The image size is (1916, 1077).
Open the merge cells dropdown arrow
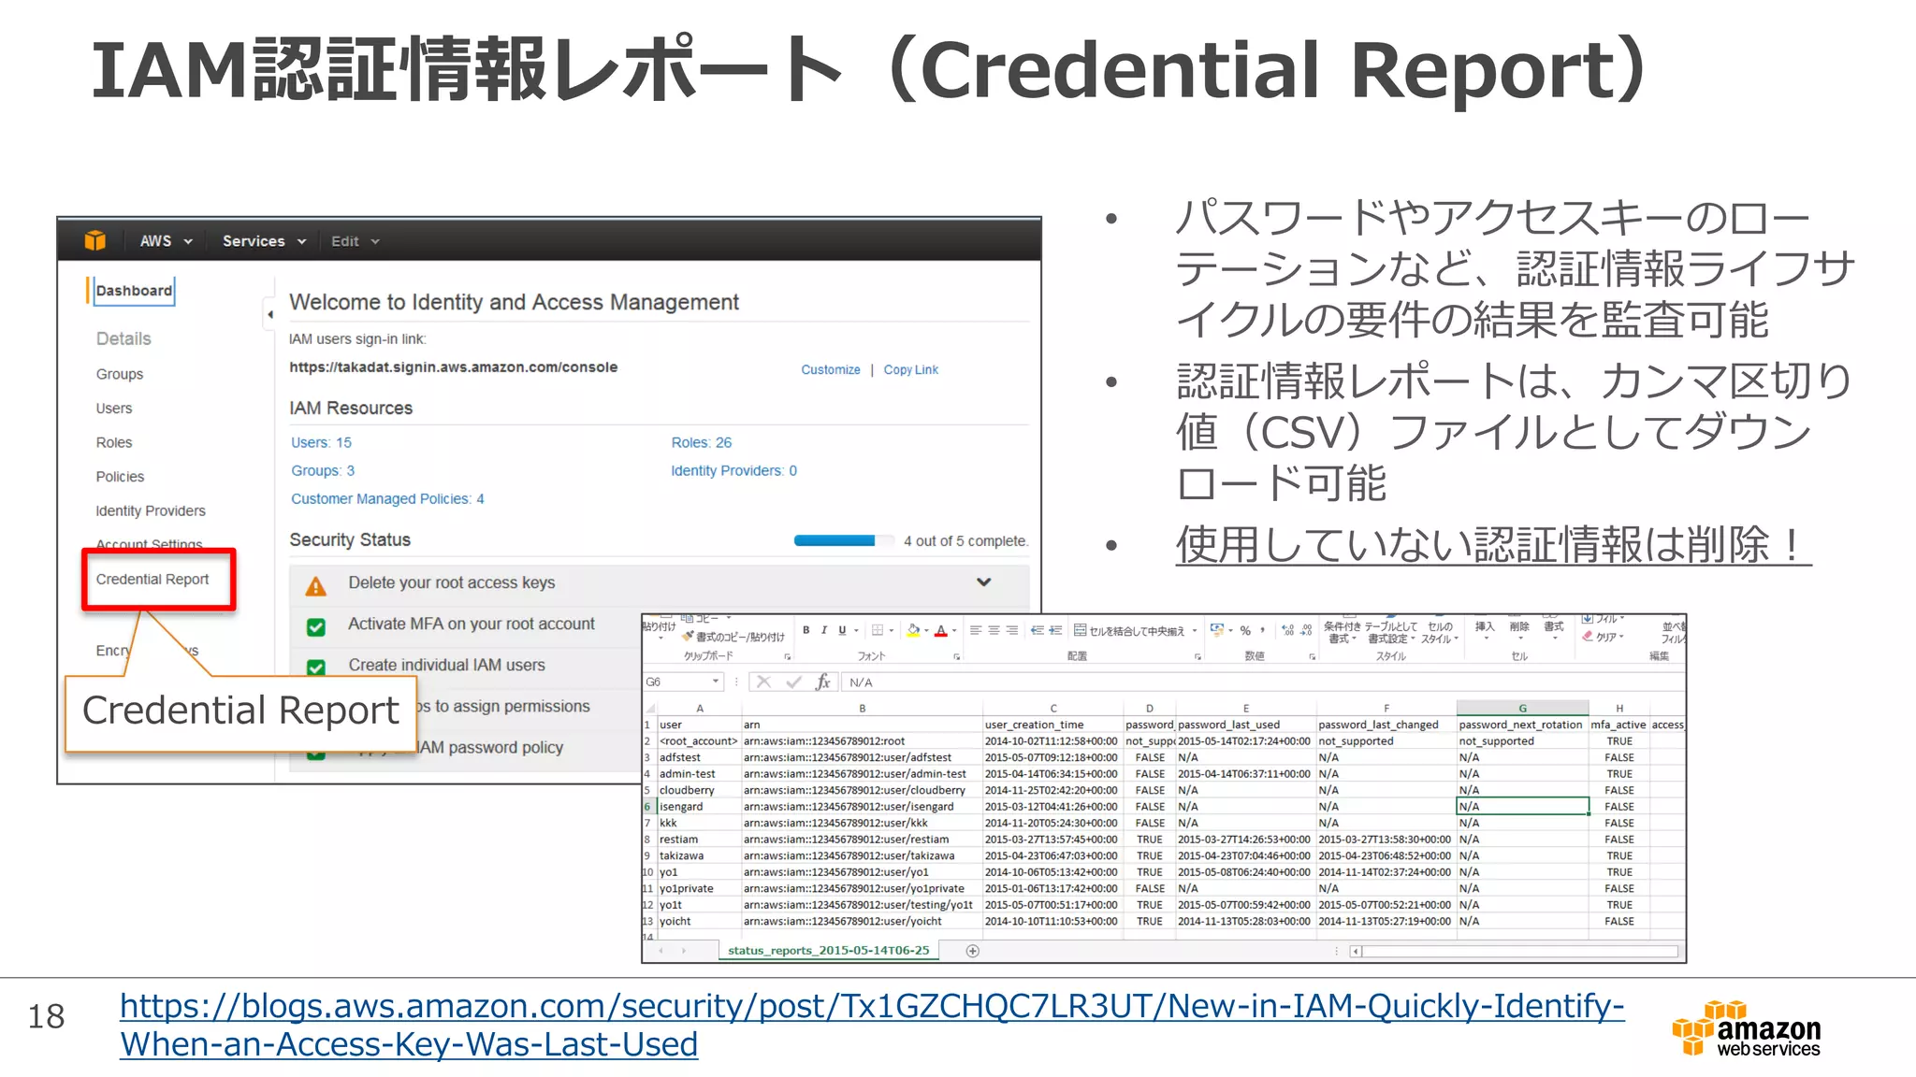1195,630
